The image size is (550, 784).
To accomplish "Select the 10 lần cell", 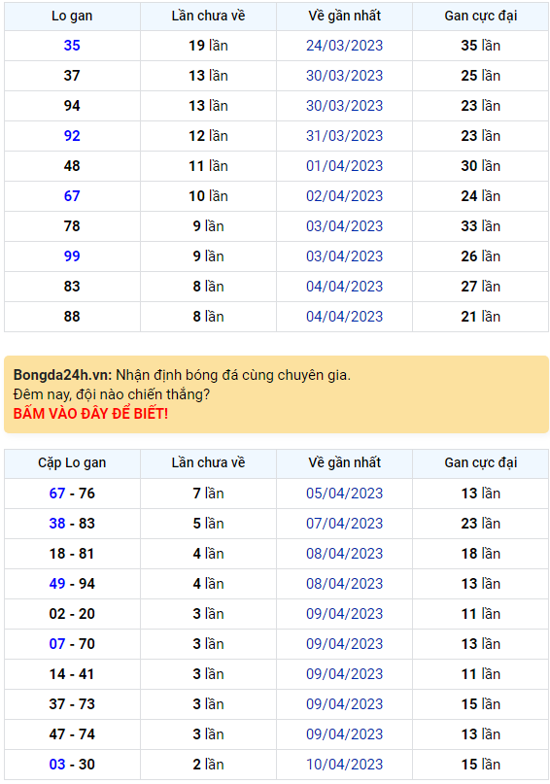I will (x=209, y=196).
